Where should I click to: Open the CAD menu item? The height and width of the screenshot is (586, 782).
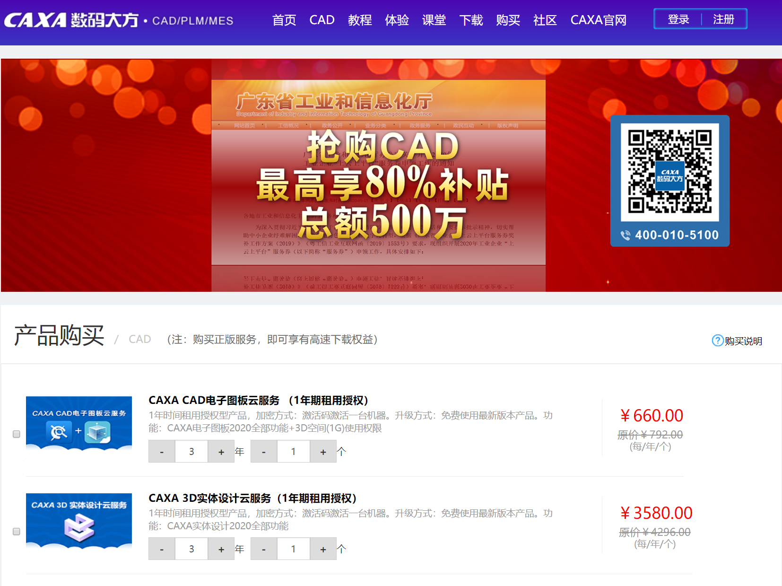[322, 20]
